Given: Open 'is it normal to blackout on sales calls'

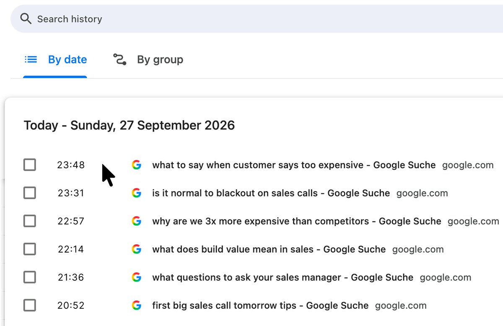Looking at the screenshot, I should click(271, 193).
